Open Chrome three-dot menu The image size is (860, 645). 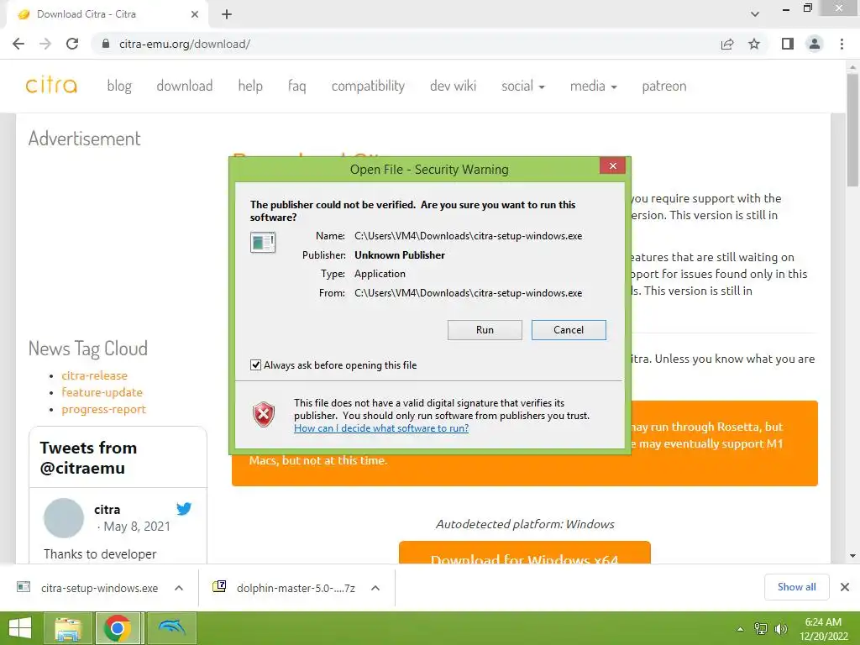coord(842,44)
